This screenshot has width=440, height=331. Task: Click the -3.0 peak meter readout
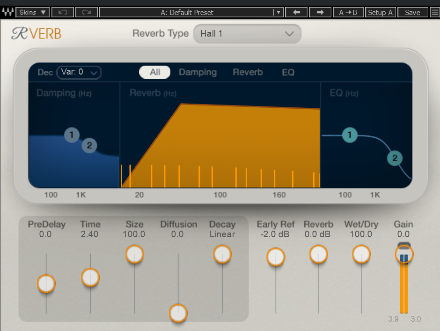[x=414, y=319]
